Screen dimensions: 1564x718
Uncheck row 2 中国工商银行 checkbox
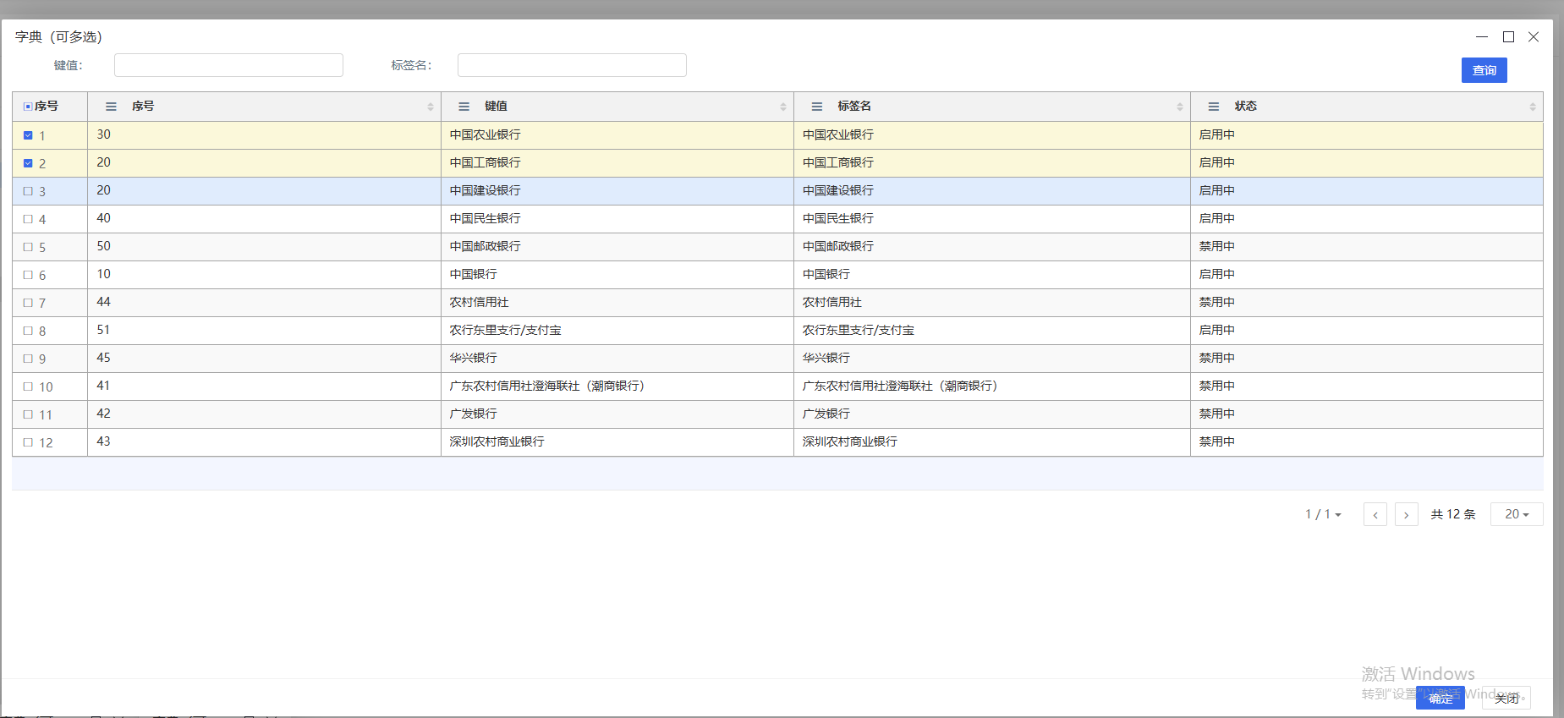[28, 163]
